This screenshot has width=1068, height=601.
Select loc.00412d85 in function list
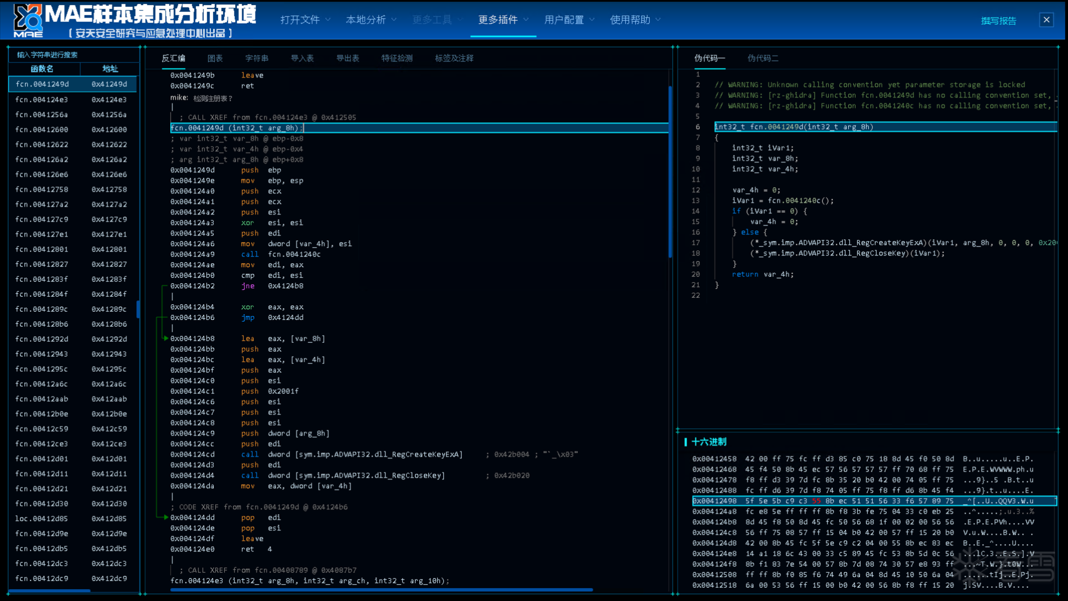42,518
